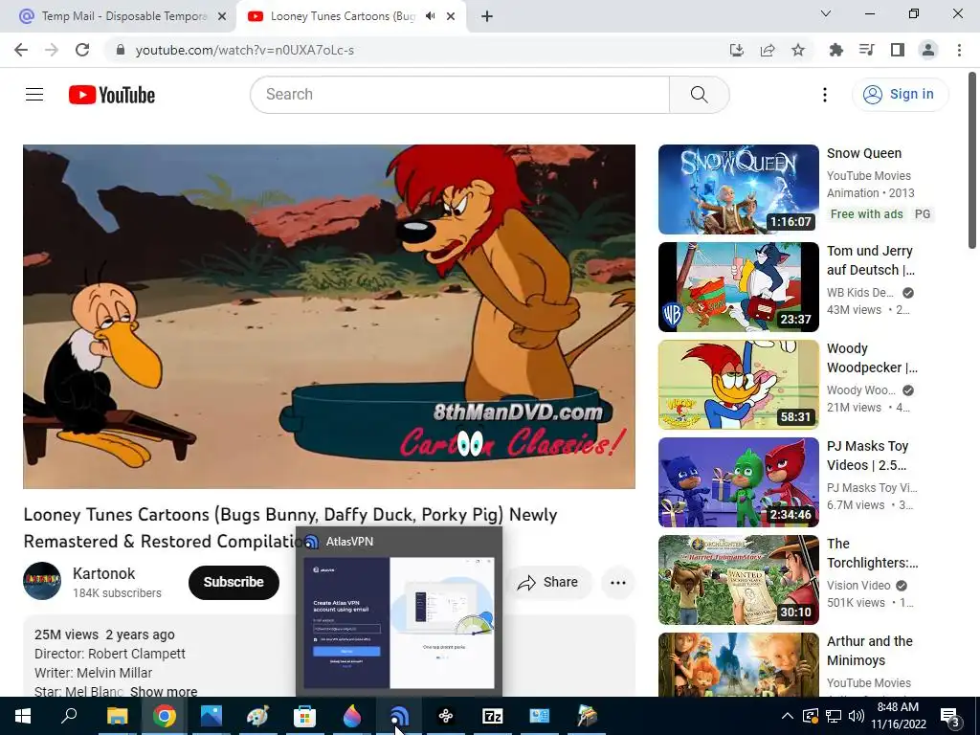Select the Looney Tunes Cartoons tab
This screenshot has width=980, height=735.
click(342, 16)
